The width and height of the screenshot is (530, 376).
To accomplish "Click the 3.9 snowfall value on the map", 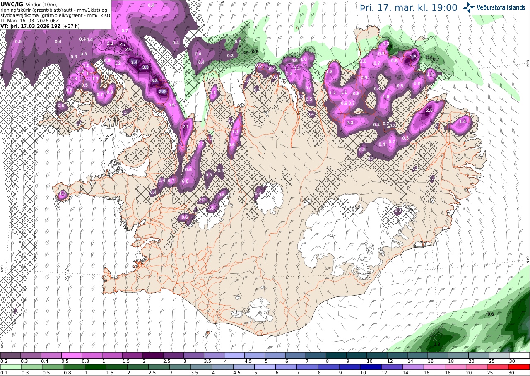I will (162, 92).
